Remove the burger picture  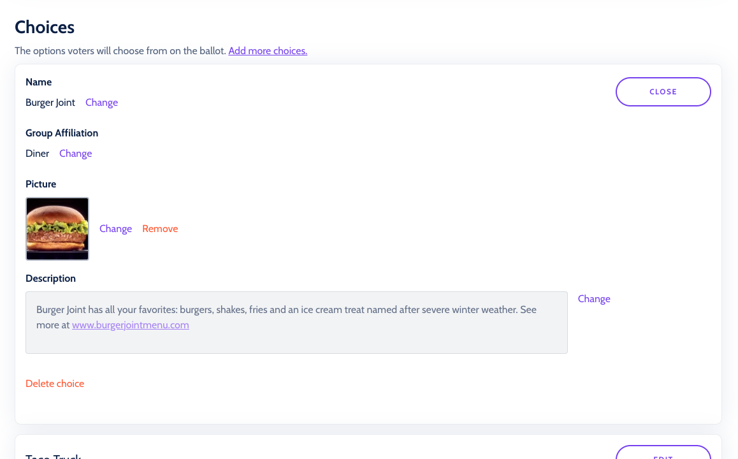tap(160, 229)
